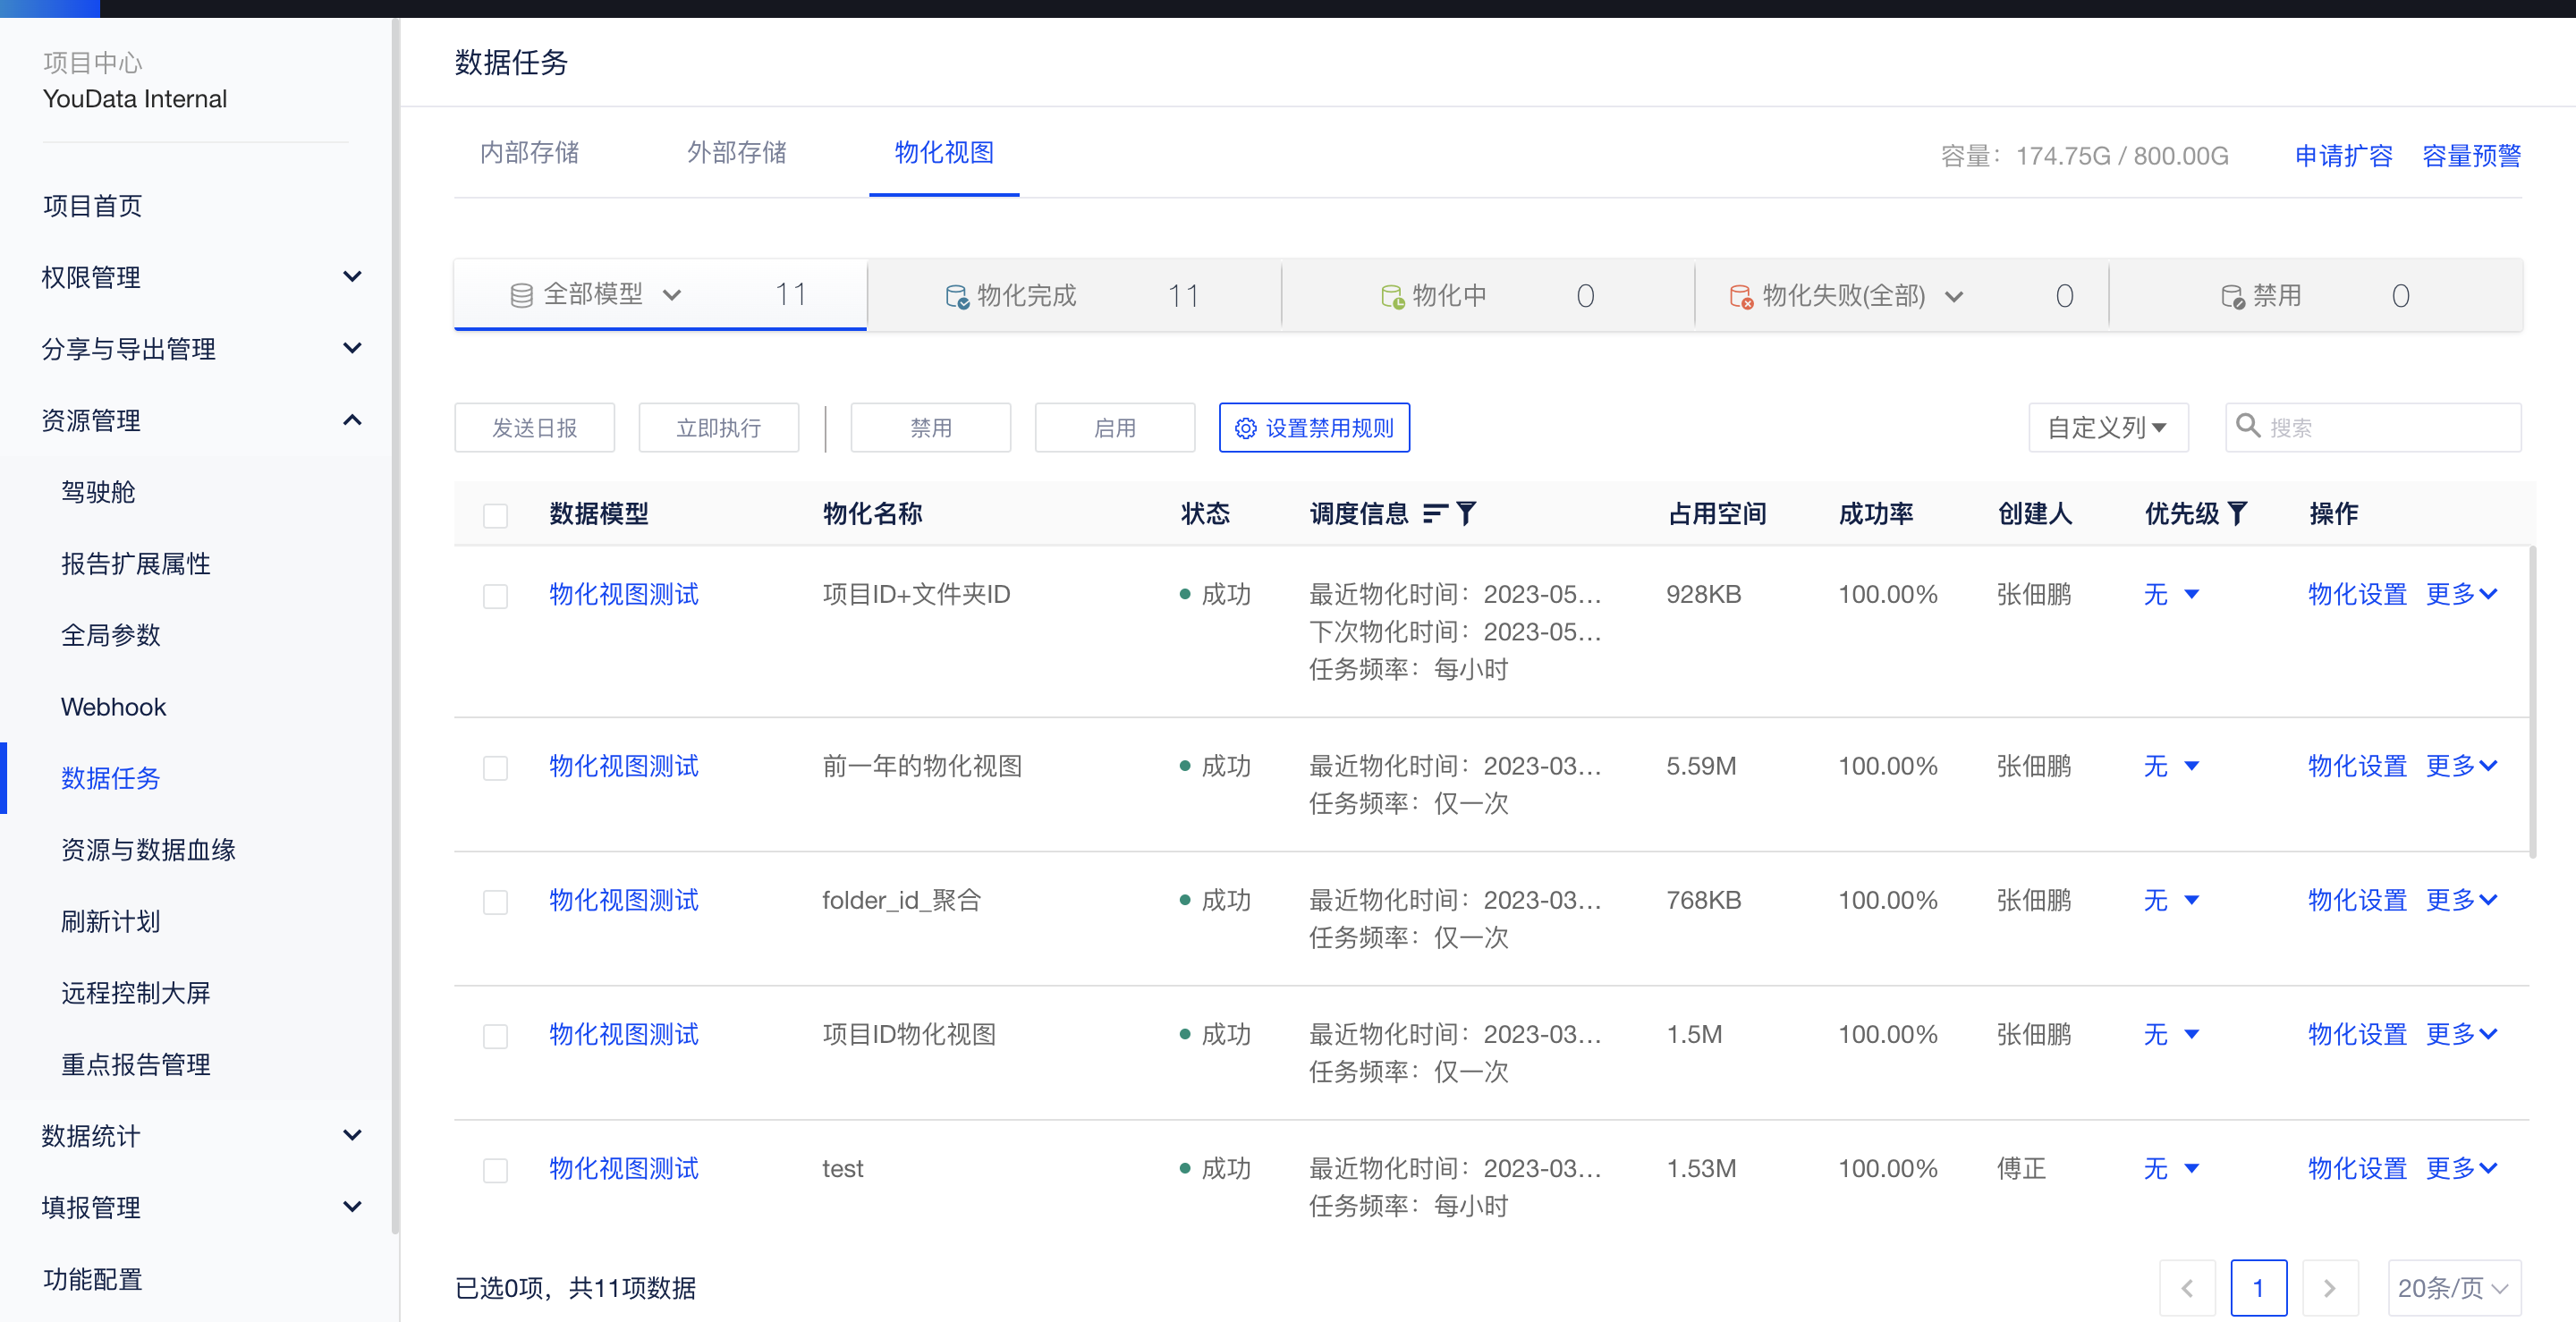
Task: Click the search magnifier icon
Action: 2247,426
